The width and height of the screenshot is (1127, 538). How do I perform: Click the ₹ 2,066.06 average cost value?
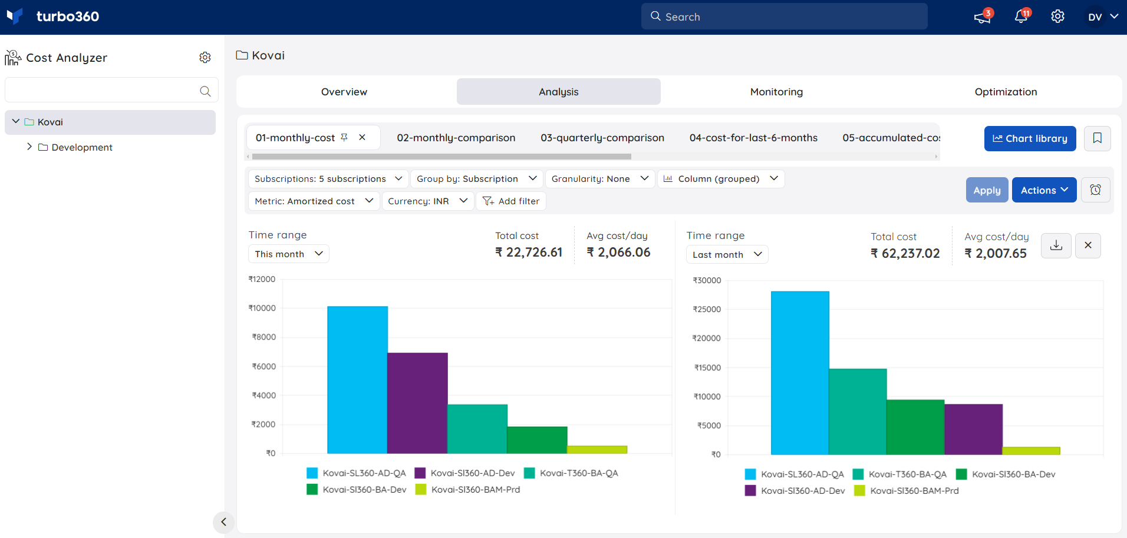pos(618,253)
